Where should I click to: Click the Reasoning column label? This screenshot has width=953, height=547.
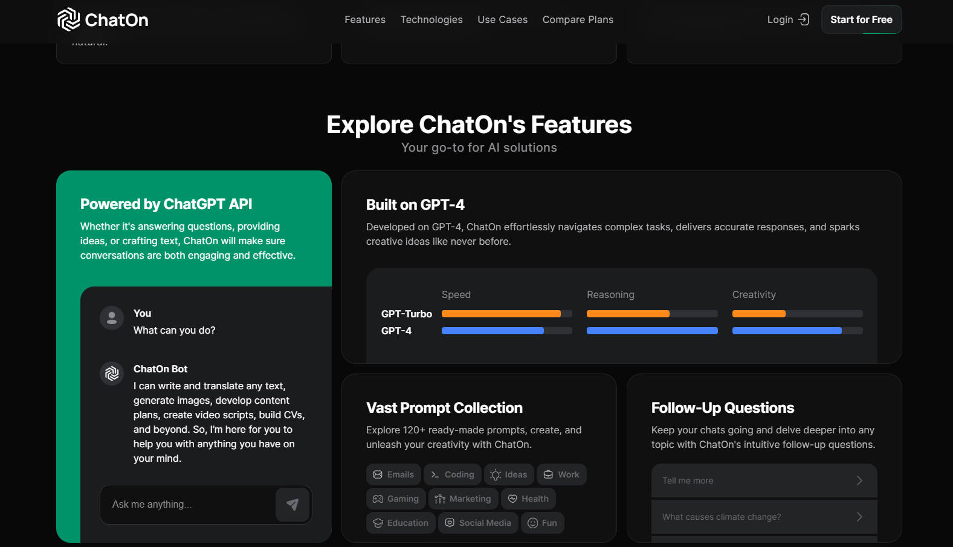(610, 294)
